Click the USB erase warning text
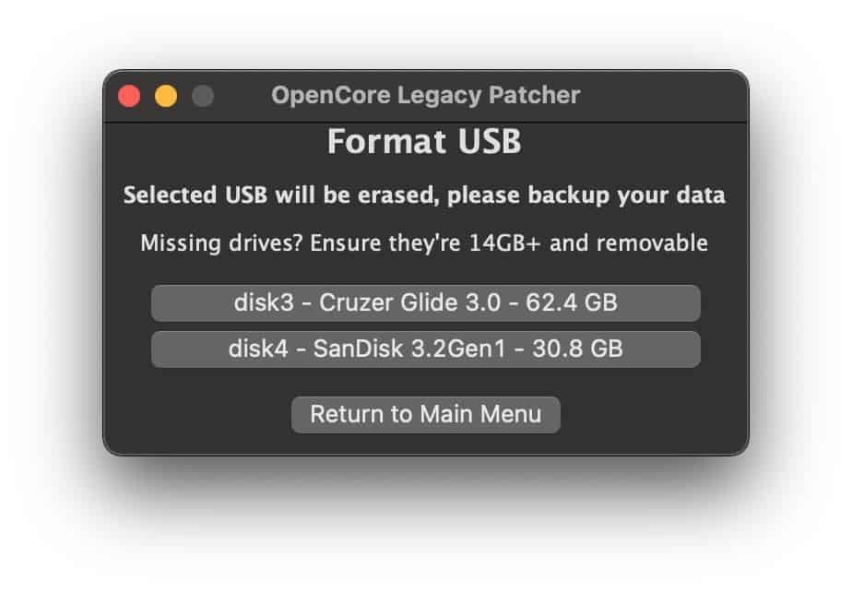 click(425, 195)
